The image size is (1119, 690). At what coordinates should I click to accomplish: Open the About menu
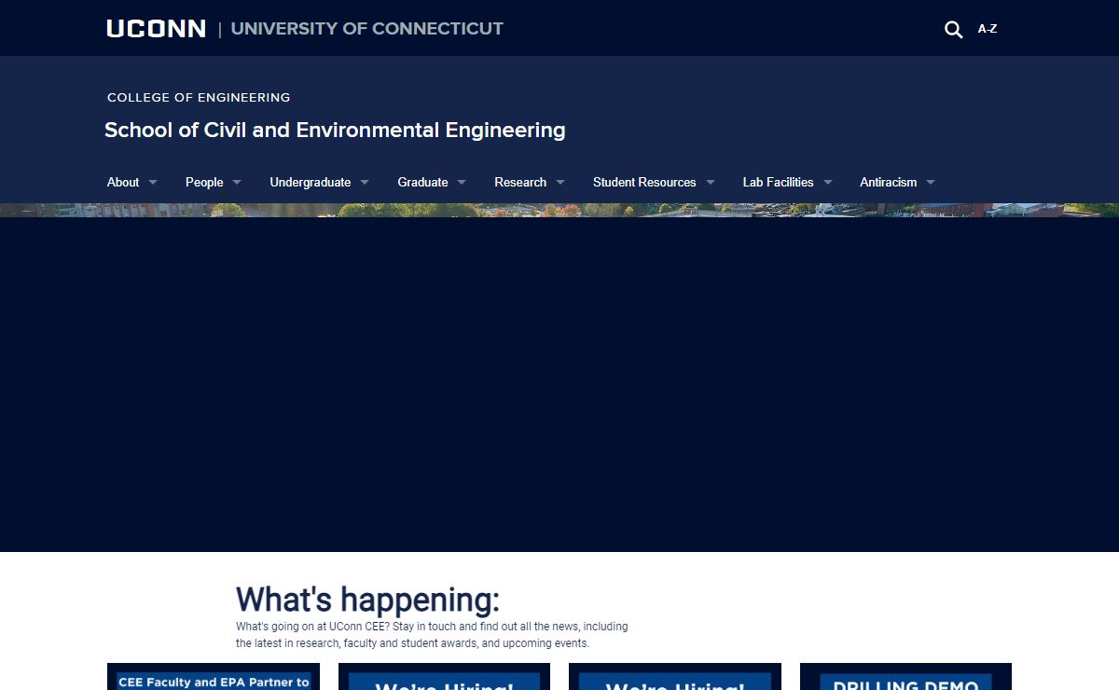point(123,182)
